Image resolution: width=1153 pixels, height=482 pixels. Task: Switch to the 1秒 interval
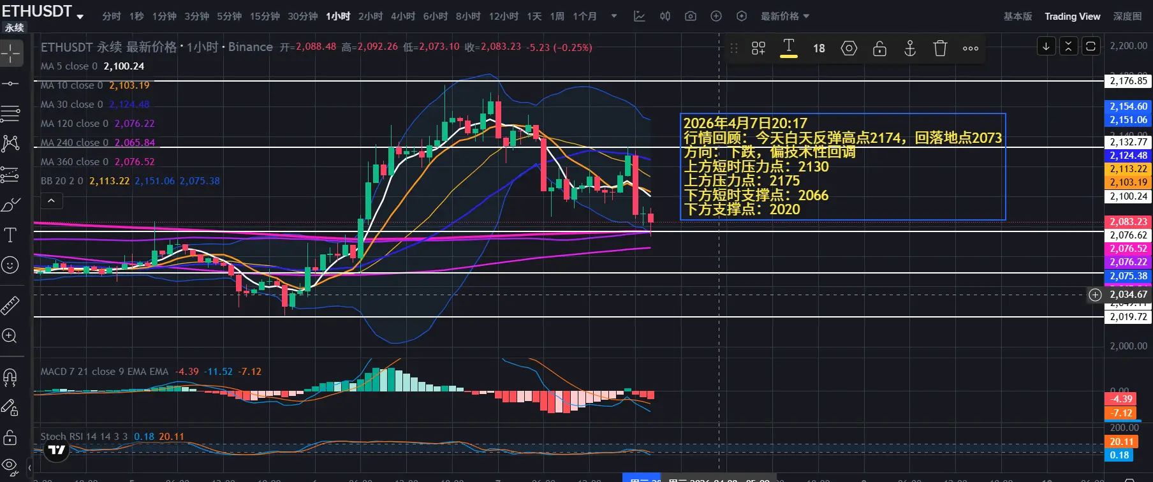pos(136,16)
